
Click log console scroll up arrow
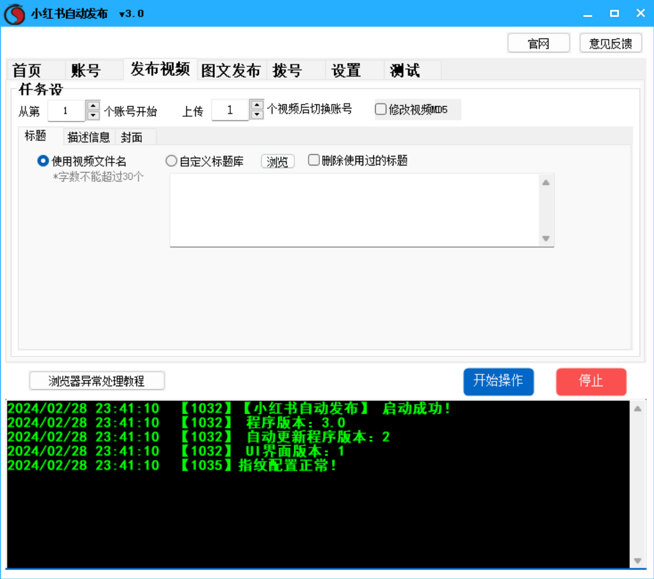click(638, 409)
